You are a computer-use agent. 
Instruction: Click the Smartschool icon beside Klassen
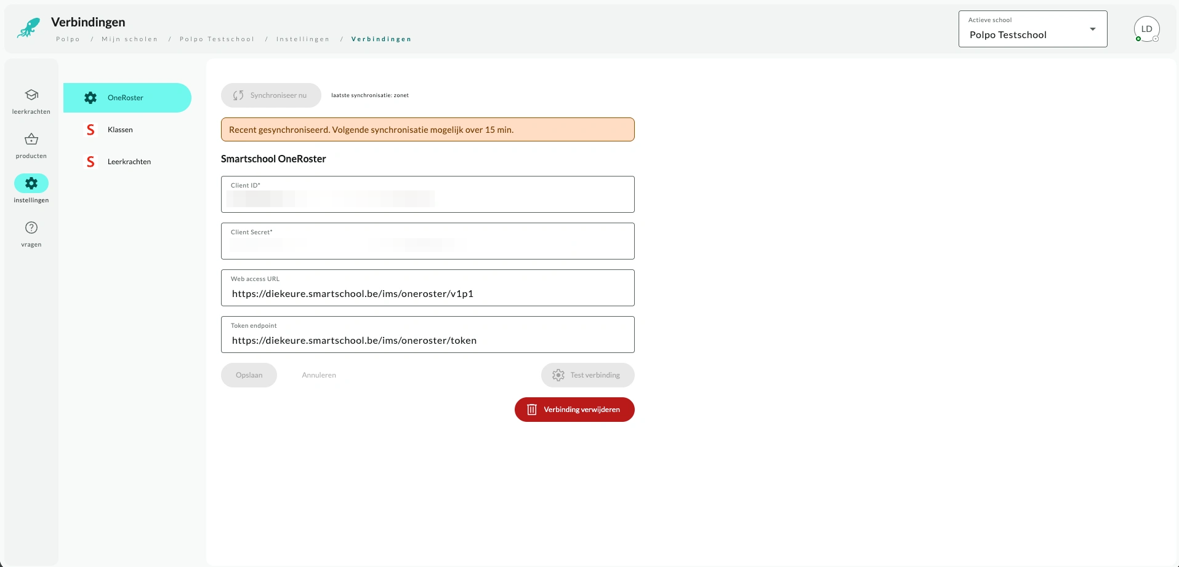[x=91, y=130]
